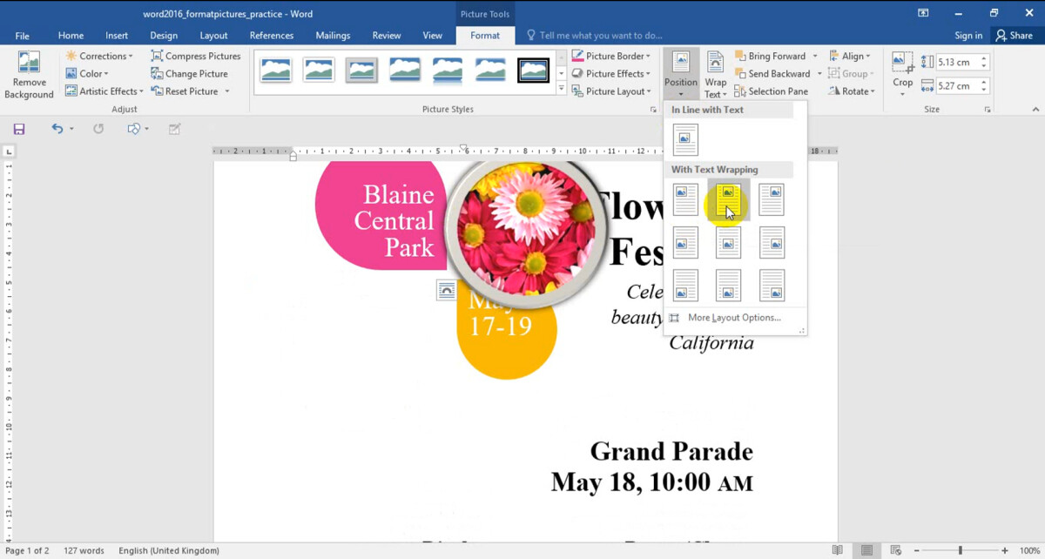This screenshot has height=559, width=1045.
Task: Select Middle Left with square wrapping position
Action: coord(685,242)
